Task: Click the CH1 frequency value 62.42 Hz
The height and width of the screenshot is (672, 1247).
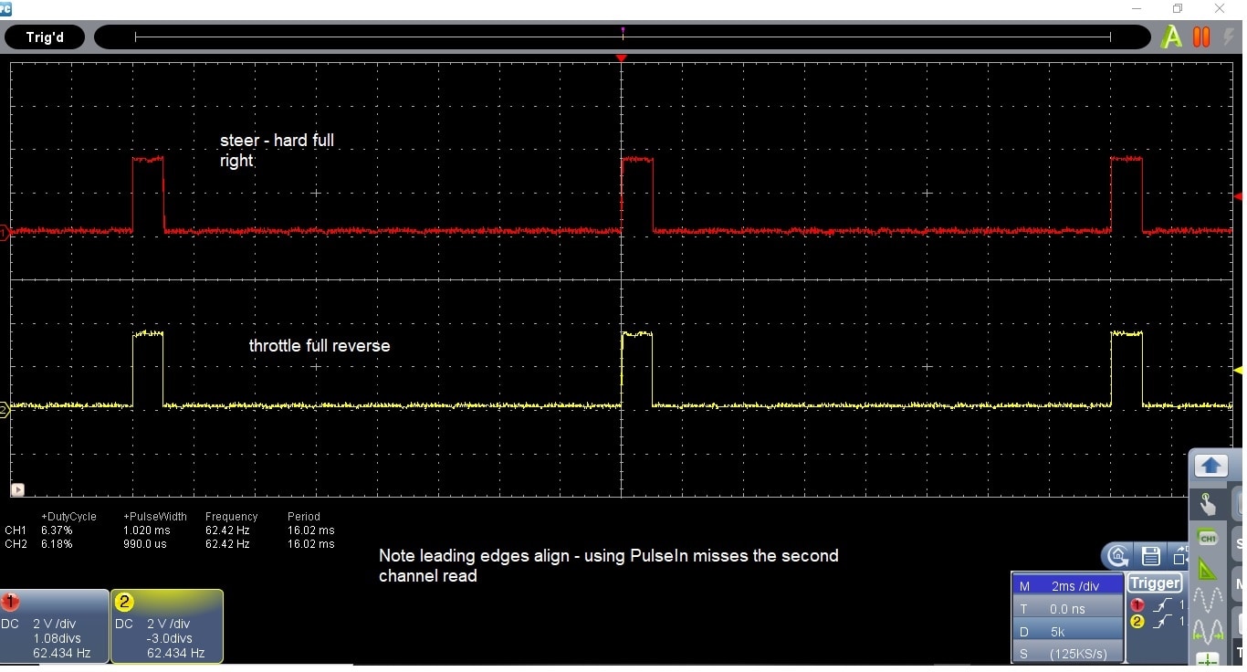Action: (227, 530)
